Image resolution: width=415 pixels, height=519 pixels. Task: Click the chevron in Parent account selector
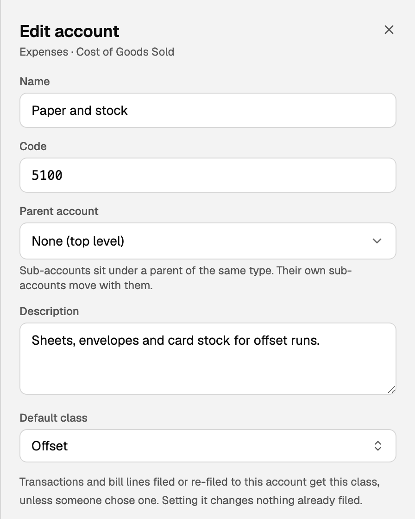coord(377,241)
